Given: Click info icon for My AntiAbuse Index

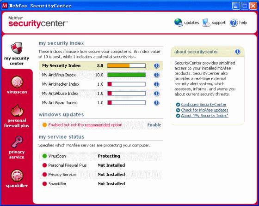Looking at the screenshot, I should [156, 94].
